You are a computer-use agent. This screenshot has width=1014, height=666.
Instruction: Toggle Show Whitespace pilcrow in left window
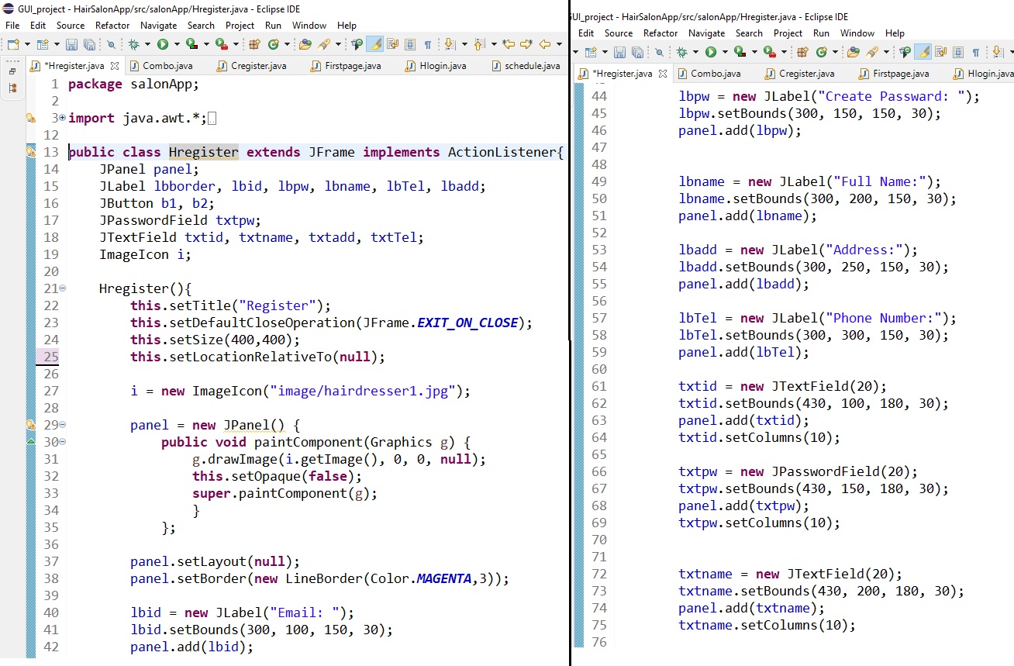pyautogui.click(x=428, y=44)
